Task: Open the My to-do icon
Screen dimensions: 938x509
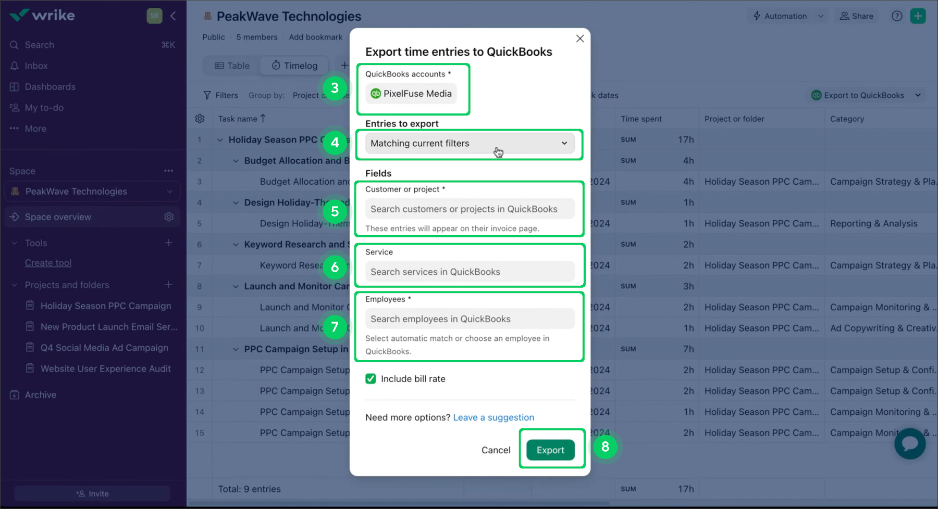Action: pyautogui.click(x=14, y=107)
